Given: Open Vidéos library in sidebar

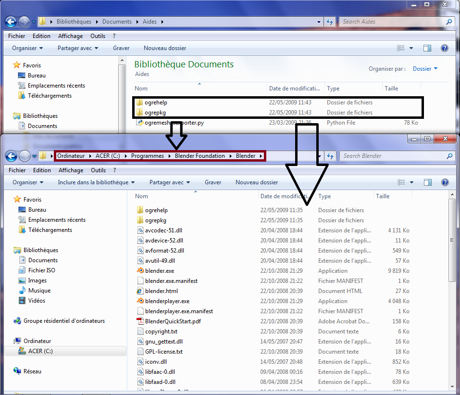Looking at the screenshot, I should (37, 300).
